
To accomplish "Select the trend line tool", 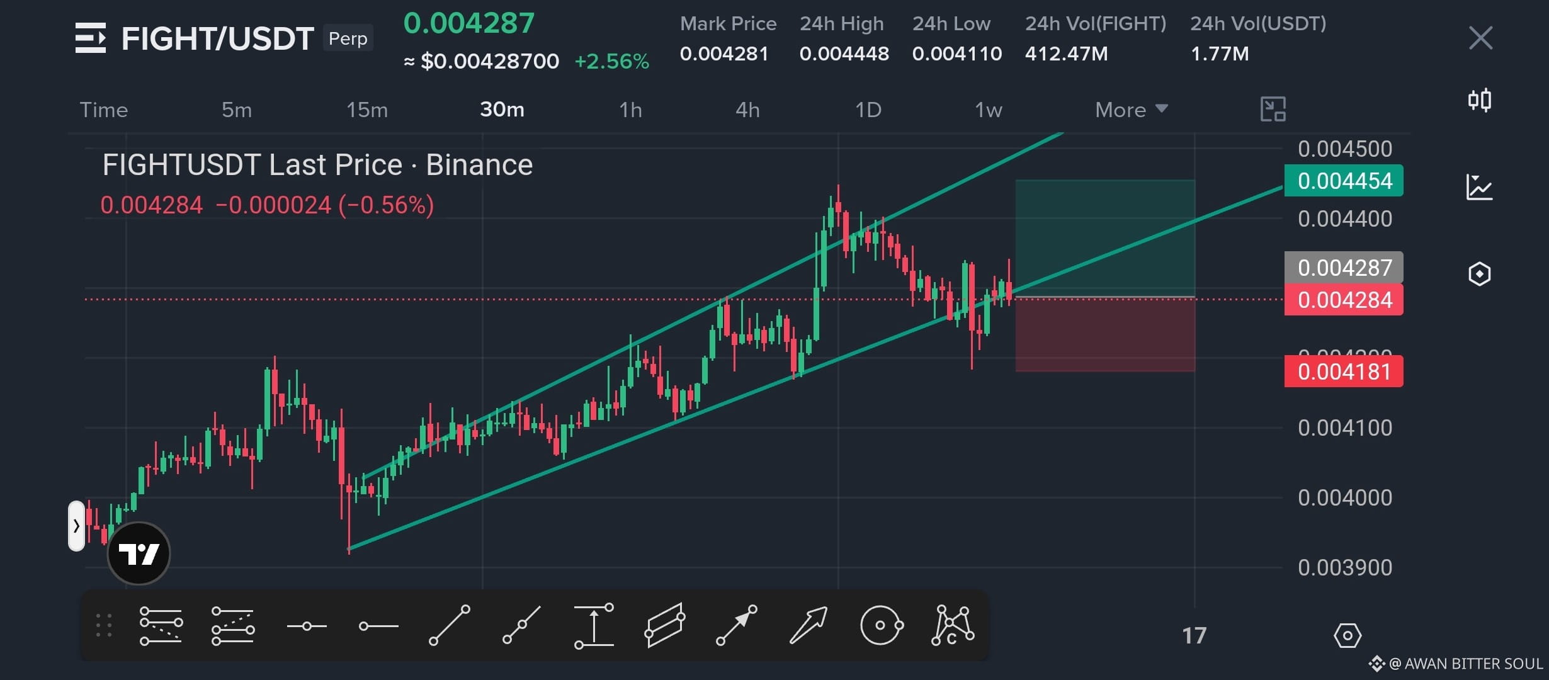I will [x=450, y=625].
